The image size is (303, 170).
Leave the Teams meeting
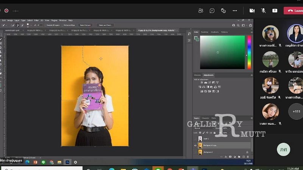(x=293, y=11)
